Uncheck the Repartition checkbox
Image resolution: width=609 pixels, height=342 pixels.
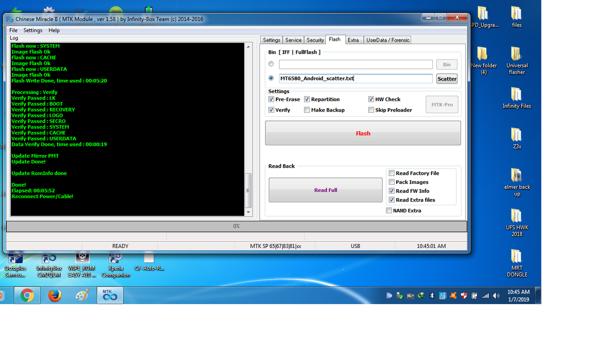click(307, 99)
